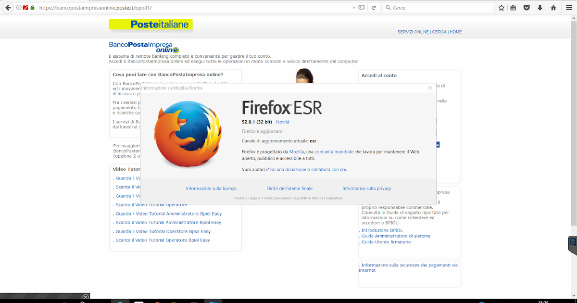Image resolution: width=577 pixels, height=303 pixels.
Task: Click the 'Firefox è aggiornato' status text
Action: pos(262,131)
